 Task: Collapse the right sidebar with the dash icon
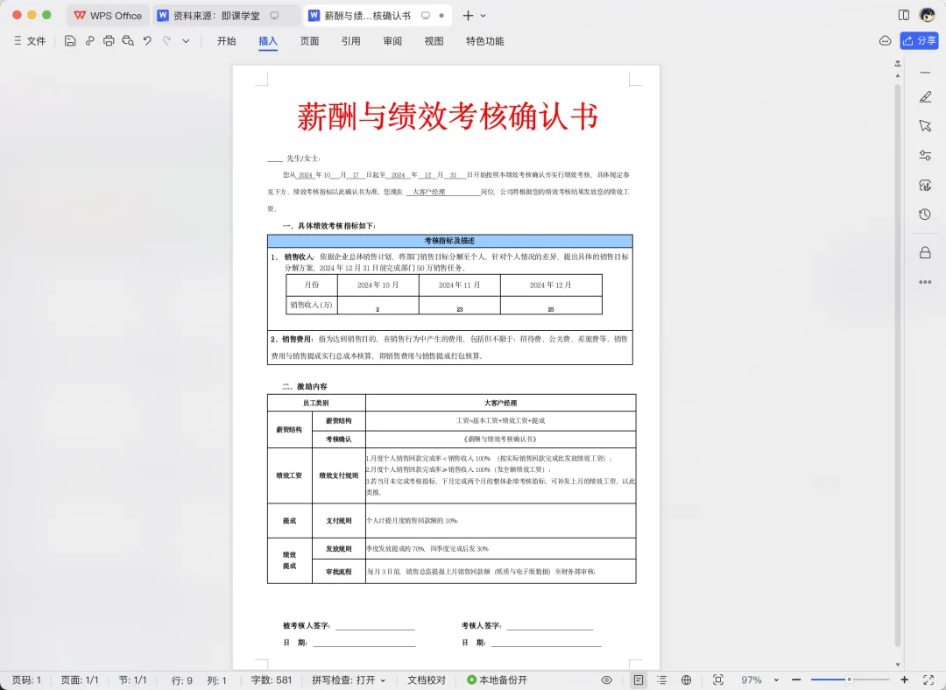coord(926,73)
